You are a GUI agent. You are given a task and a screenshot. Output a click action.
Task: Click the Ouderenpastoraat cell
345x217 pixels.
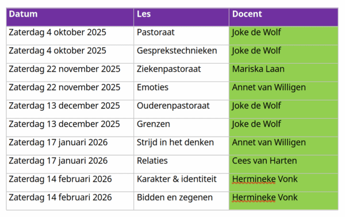point(181,110)
